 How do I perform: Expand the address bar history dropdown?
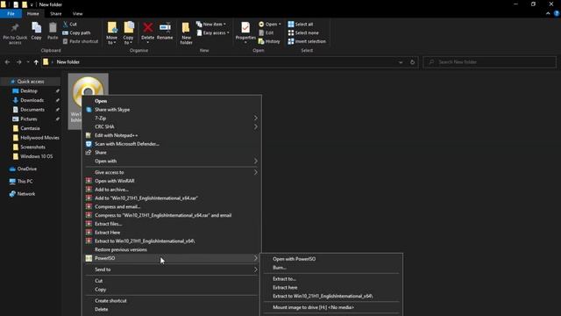pos(401,62)
